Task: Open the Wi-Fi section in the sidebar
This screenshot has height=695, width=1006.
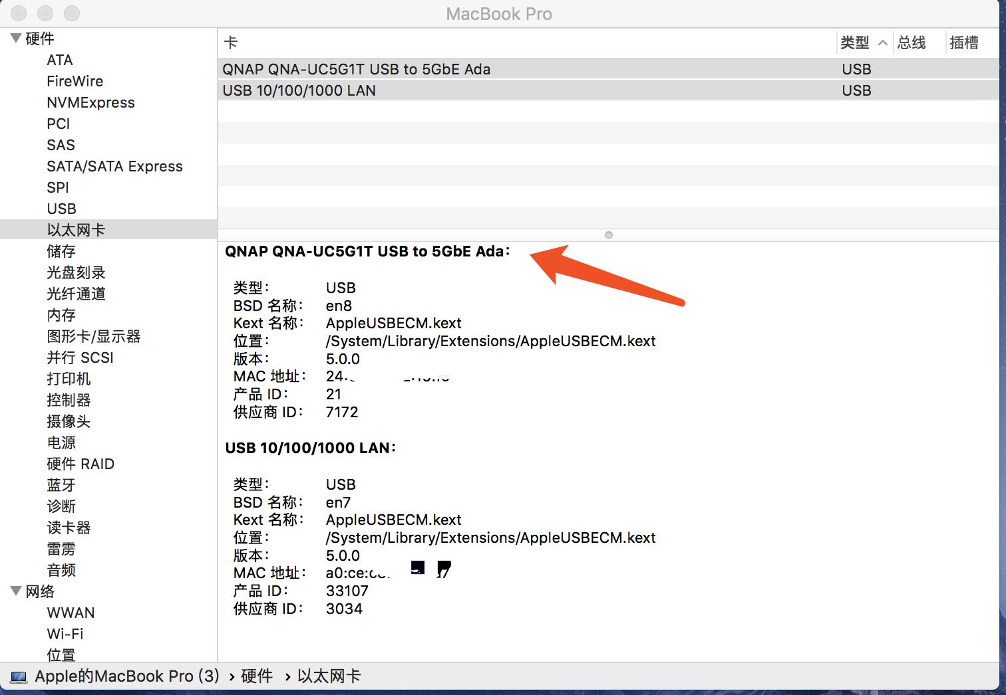Action: pyautogui.click(x=65, y=634)
